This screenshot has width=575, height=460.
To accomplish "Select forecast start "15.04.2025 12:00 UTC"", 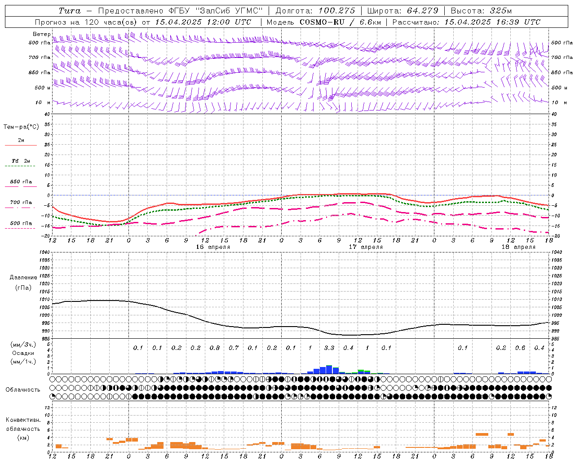I will 203,22.
